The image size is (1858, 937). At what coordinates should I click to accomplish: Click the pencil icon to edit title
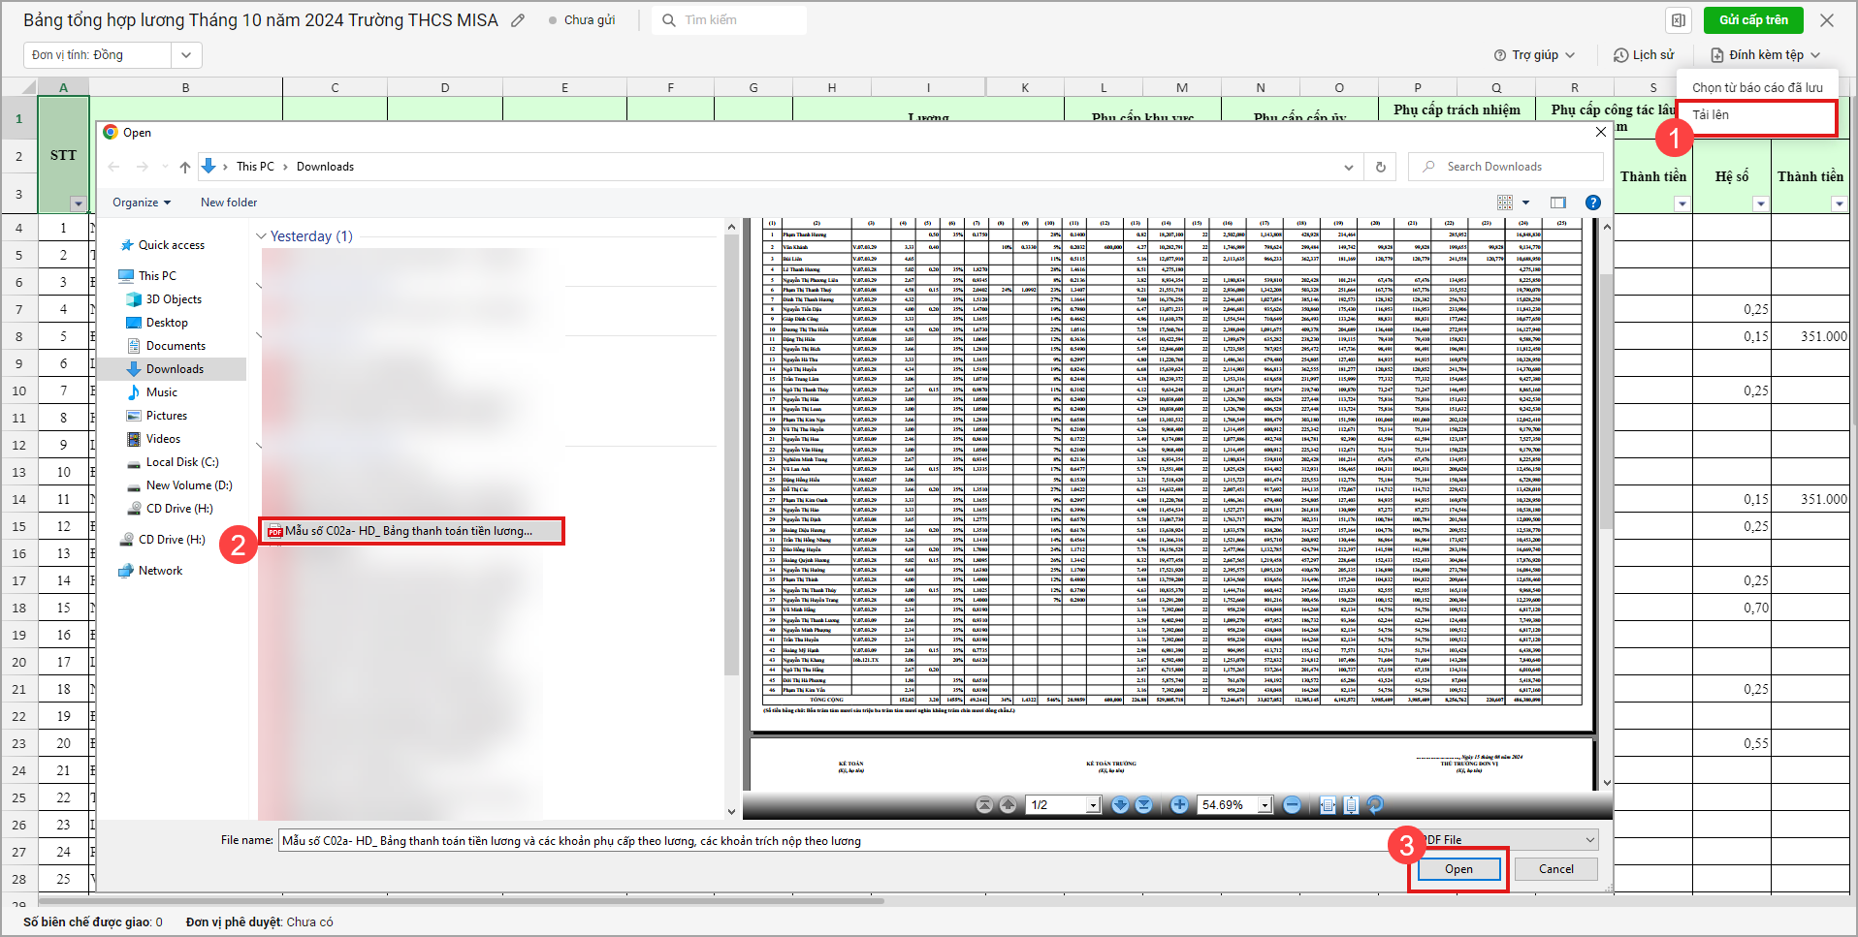tap(519, 20)
